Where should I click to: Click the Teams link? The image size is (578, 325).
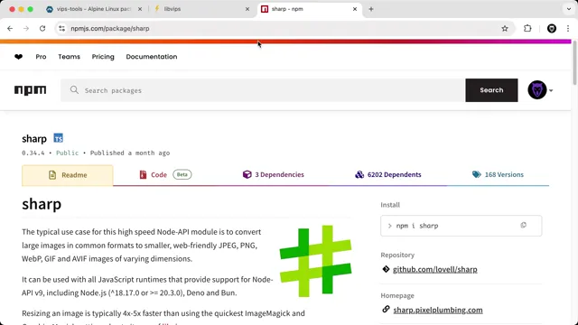click(69, 57)
